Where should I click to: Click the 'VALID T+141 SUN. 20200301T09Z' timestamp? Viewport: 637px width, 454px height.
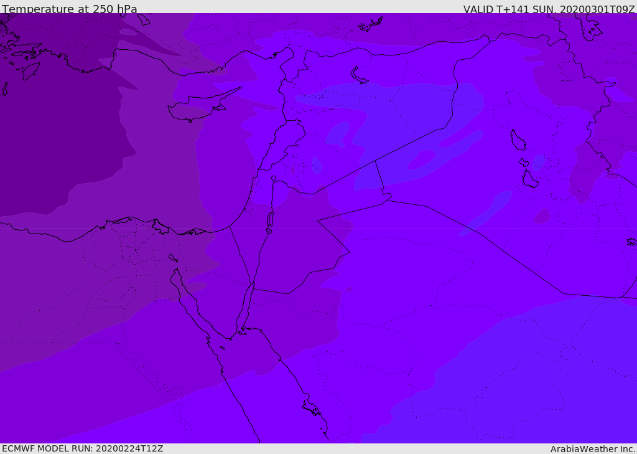(549, 9)
